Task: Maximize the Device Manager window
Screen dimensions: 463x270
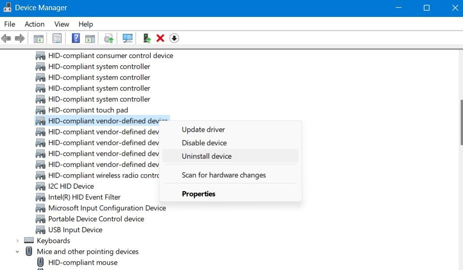Action: pos(427,8)
